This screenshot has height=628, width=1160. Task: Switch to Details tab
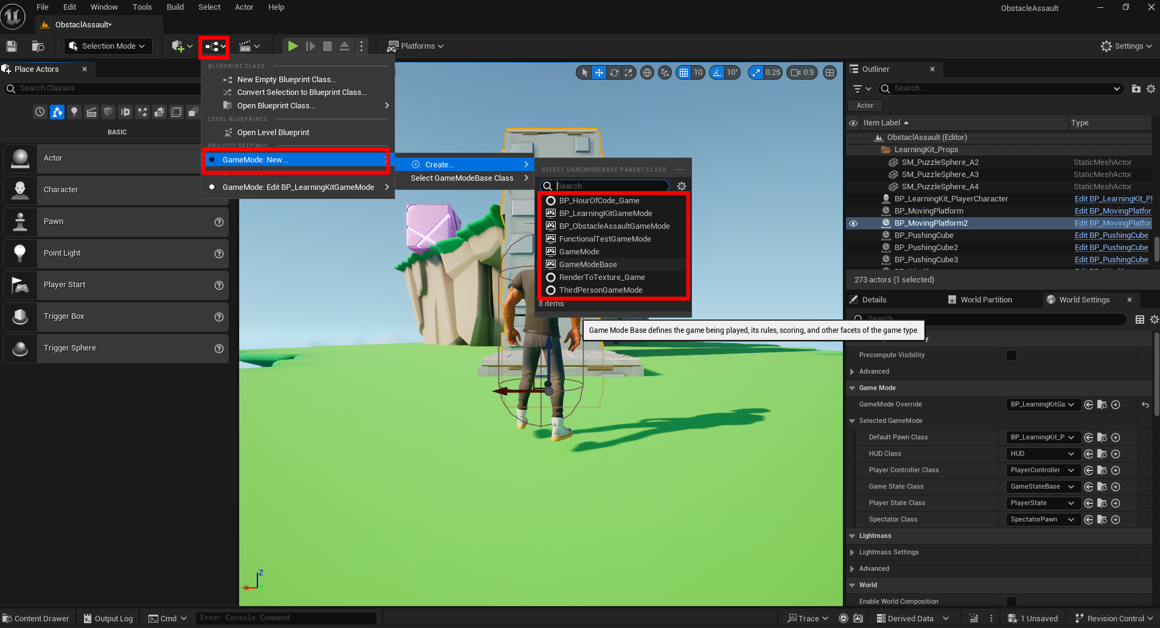click(x=868, y=300)
